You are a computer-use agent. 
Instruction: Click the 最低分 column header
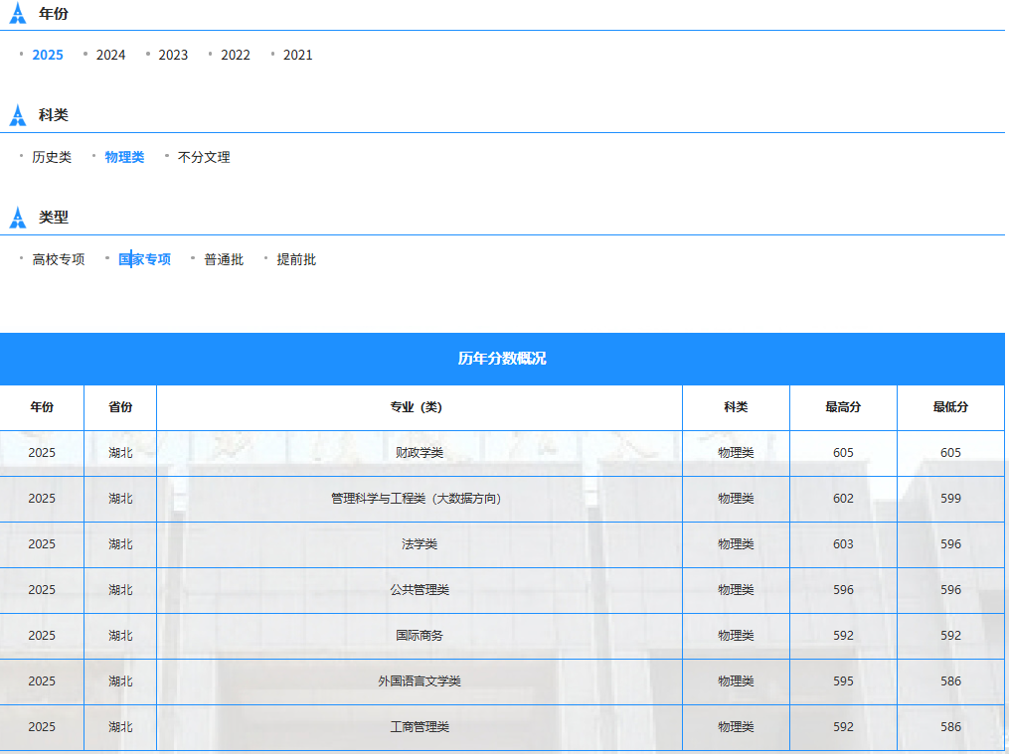point(950,407)
